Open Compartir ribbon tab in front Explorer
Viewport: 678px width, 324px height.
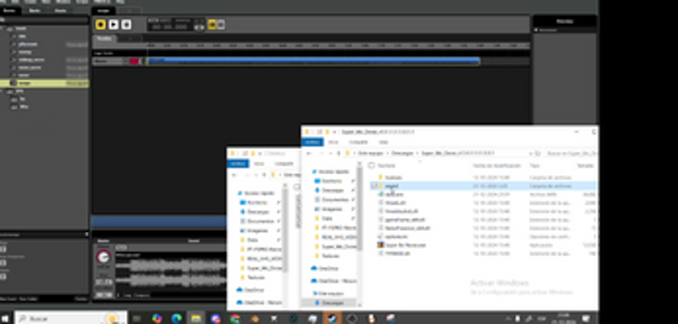(358, 142)
